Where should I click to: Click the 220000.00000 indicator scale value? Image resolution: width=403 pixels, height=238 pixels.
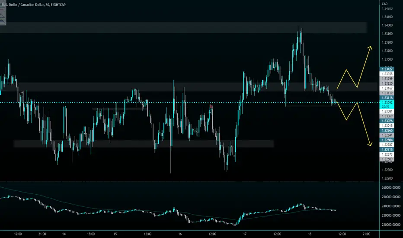[391, 225]
